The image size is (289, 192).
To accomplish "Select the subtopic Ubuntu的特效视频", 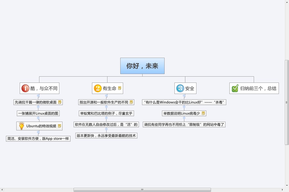I will tap(39, 126).
